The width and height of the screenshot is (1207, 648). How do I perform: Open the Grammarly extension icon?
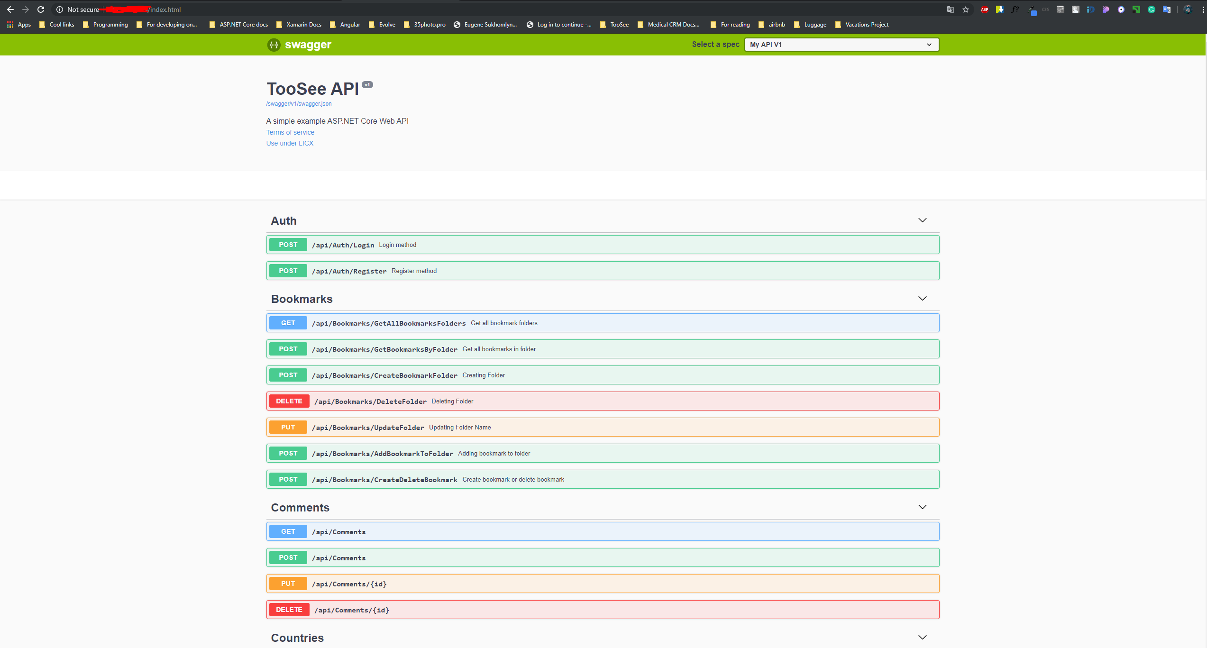(1152, 9)
